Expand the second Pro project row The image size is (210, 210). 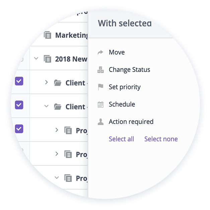tap(57, 154)
